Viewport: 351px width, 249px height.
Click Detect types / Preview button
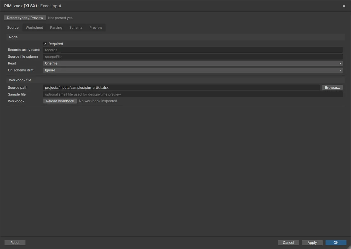click(25, 18)
